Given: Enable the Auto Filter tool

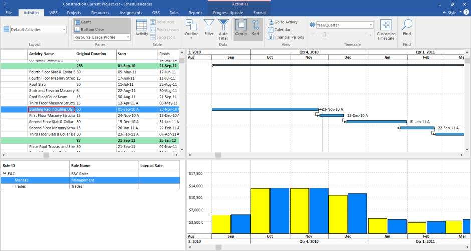Looking at the screenshot, I should tap(223, 29).
